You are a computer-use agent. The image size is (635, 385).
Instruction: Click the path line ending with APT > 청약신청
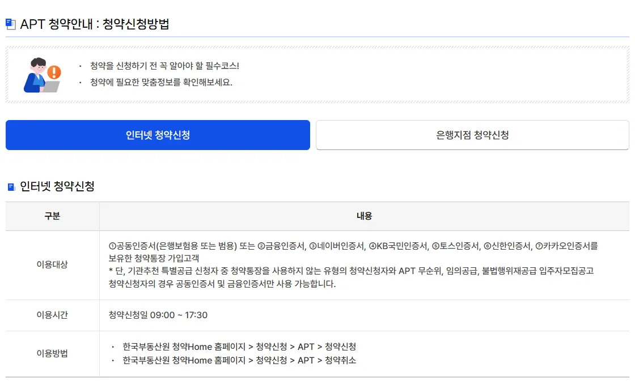tap(239, 347)
